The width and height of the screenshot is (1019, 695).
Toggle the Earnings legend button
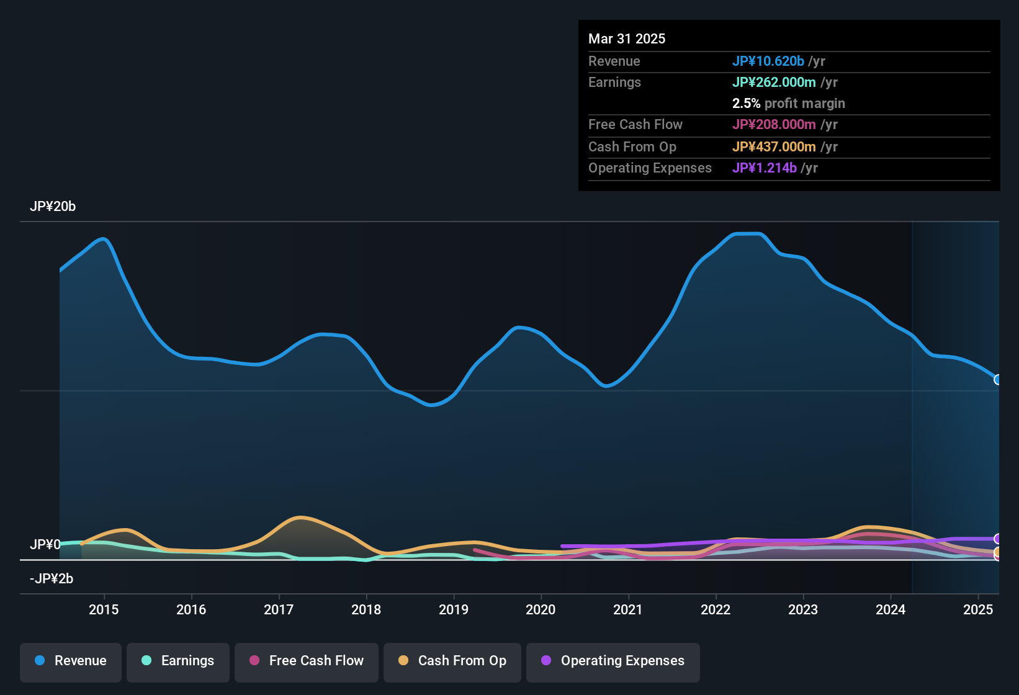pos(178,661)
